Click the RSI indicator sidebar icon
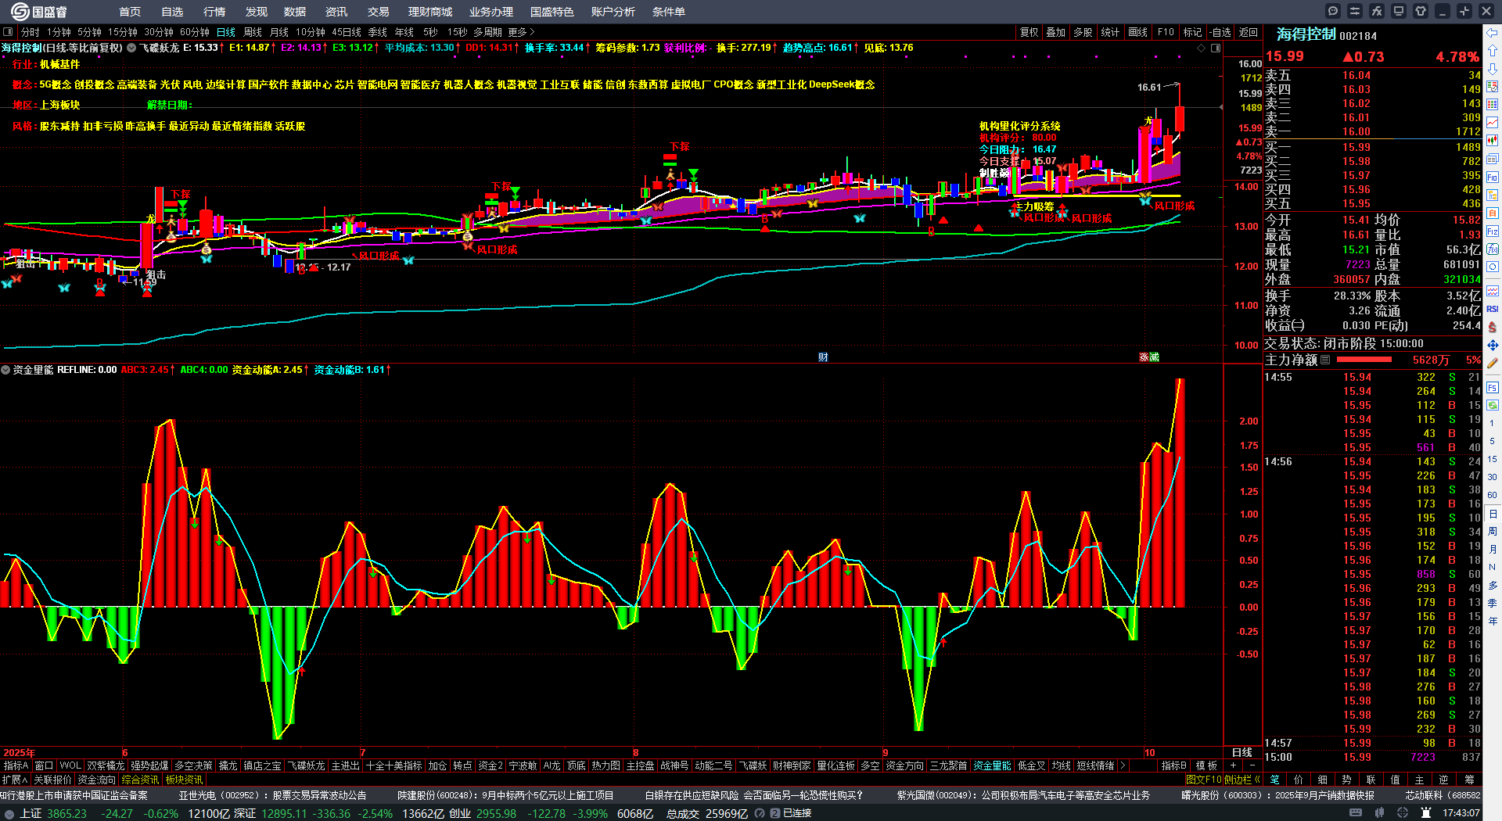Viewport: 1502px width, 821px height. click(x=1493, y=309)
